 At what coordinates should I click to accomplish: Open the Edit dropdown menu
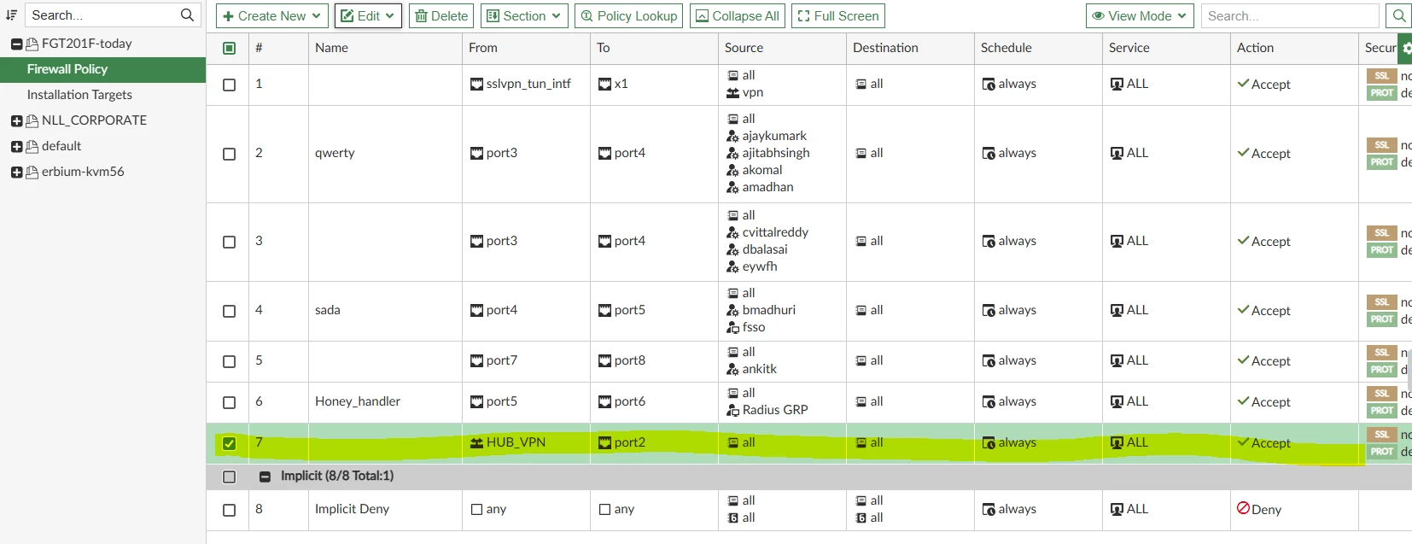368,15
